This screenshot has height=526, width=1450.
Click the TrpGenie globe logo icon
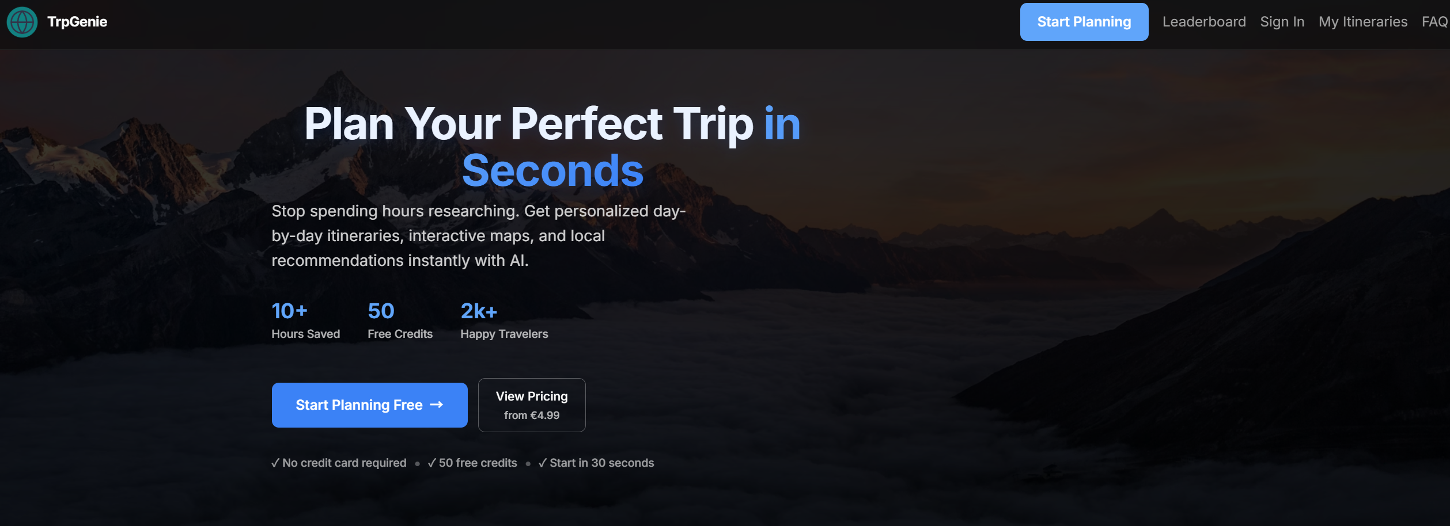click(22, 22)
